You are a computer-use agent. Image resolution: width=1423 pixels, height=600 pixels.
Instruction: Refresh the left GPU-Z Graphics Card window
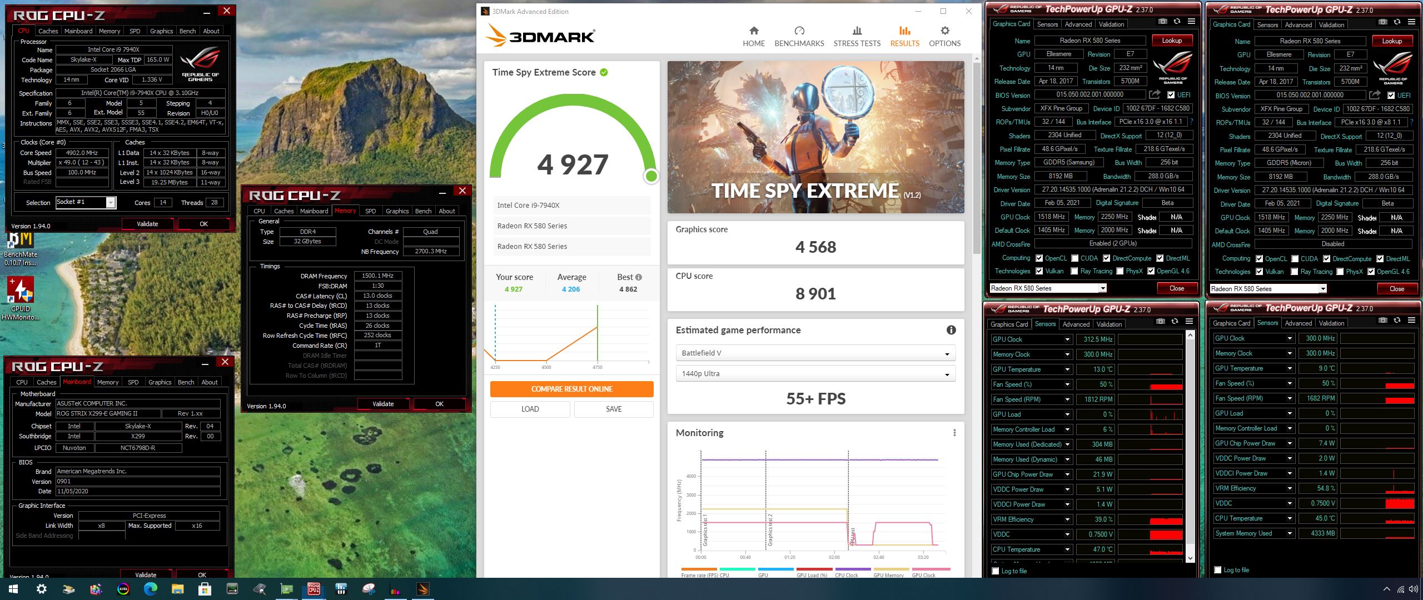[1177, 22]
